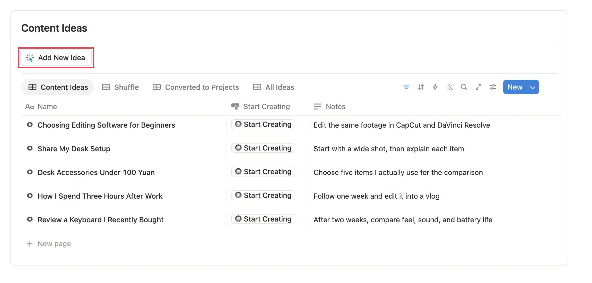Click note about choosing five items
This screenshot has width=592, height=283.
(398, 172)
